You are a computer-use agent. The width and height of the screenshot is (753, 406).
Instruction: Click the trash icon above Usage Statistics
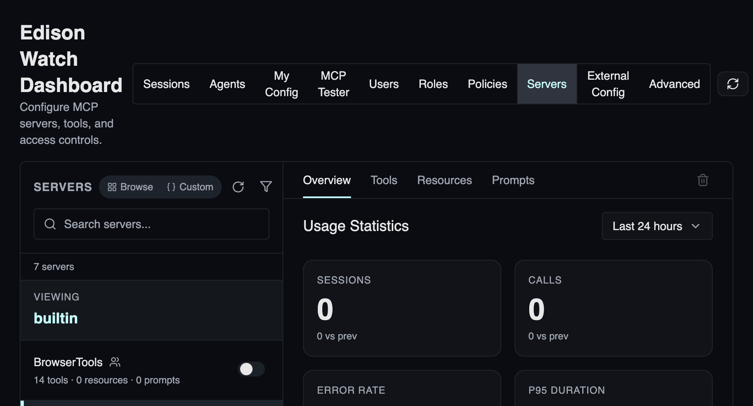[x=702, y=180]
